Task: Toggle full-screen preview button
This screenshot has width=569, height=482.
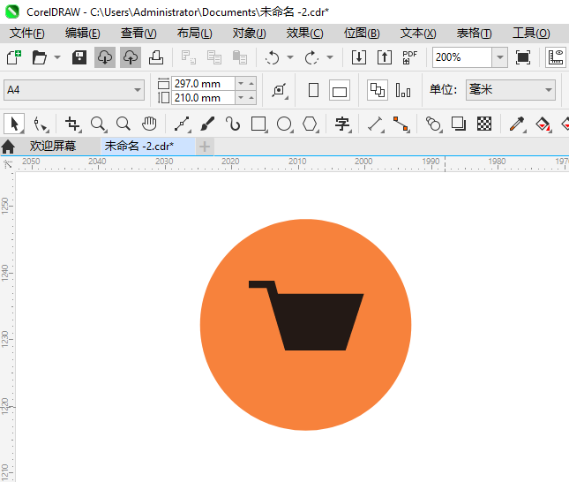Action: coord(523,57)
